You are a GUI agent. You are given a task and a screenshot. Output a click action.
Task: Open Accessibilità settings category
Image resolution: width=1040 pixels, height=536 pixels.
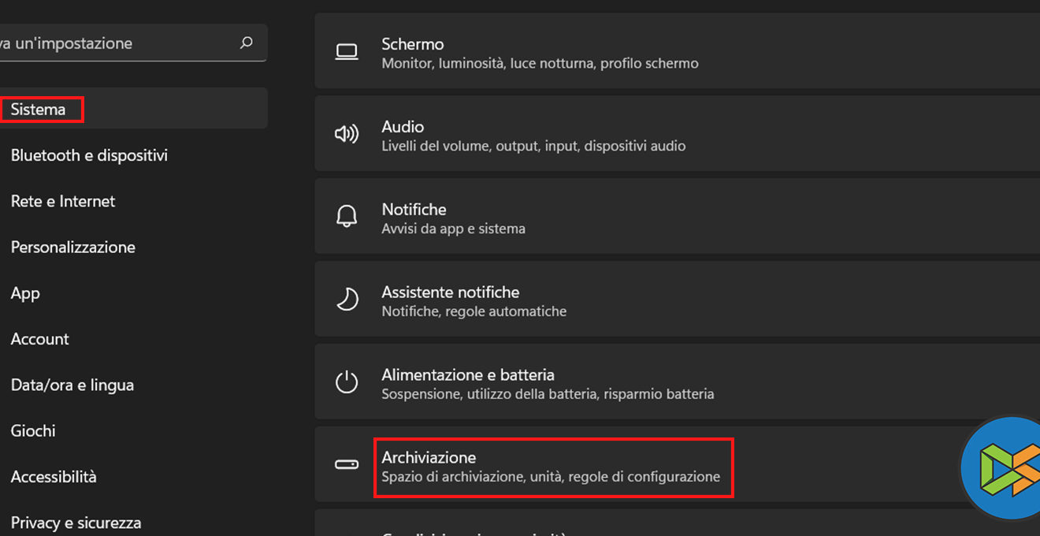click(54, 476)
